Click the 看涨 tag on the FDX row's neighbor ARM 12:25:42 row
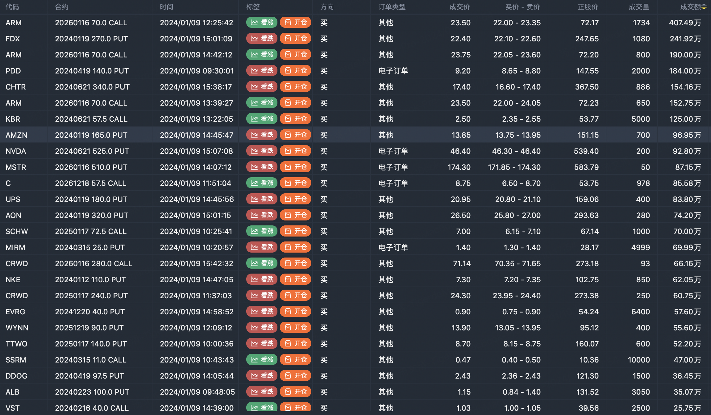Image resolution: width=711 pixels, height=415 pixels. click(x=262, y=23)
